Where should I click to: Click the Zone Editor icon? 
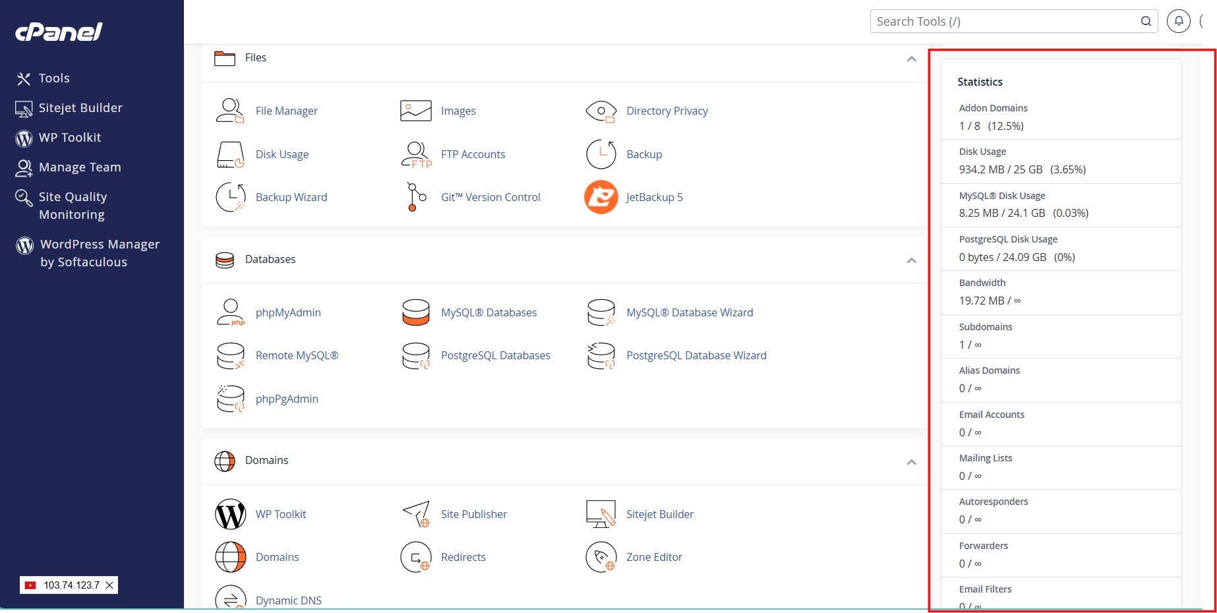coord(601,557)
